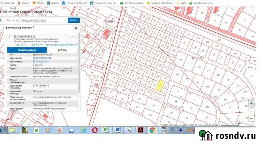Open Поиск в границах объекта link

click(x=61, y=45)
